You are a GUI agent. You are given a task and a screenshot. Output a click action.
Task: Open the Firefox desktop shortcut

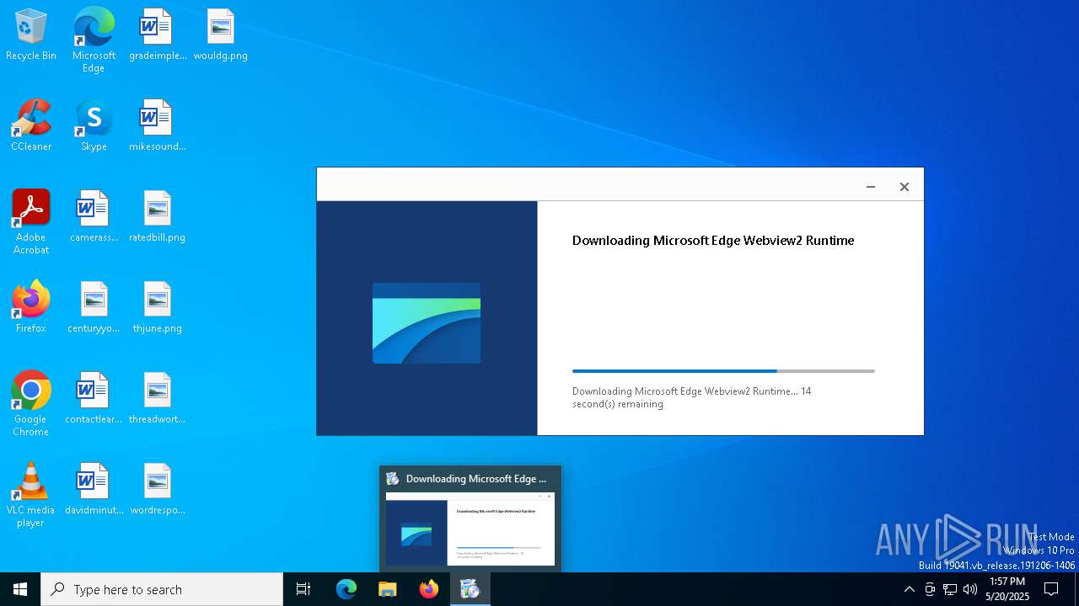tap(31, 307)
